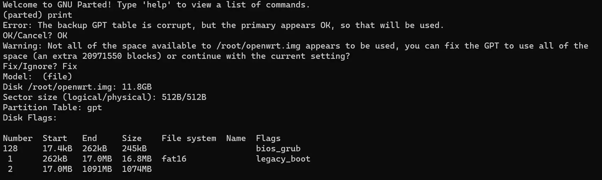602x180 pixels.
Task: Click the 'Fix' answer after Fix/Ignore?
Action: [70, 67]
